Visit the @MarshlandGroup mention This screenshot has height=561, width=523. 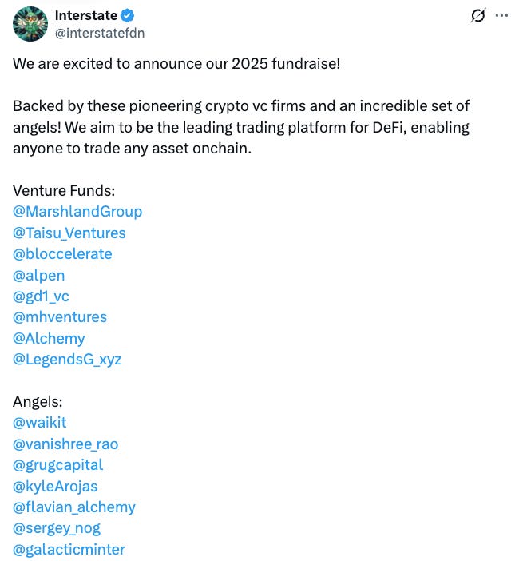pyautogui.click(x=77, y=212)
